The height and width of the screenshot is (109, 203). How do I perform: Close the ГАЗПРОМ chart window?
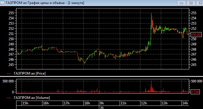(x=200, y=3)
